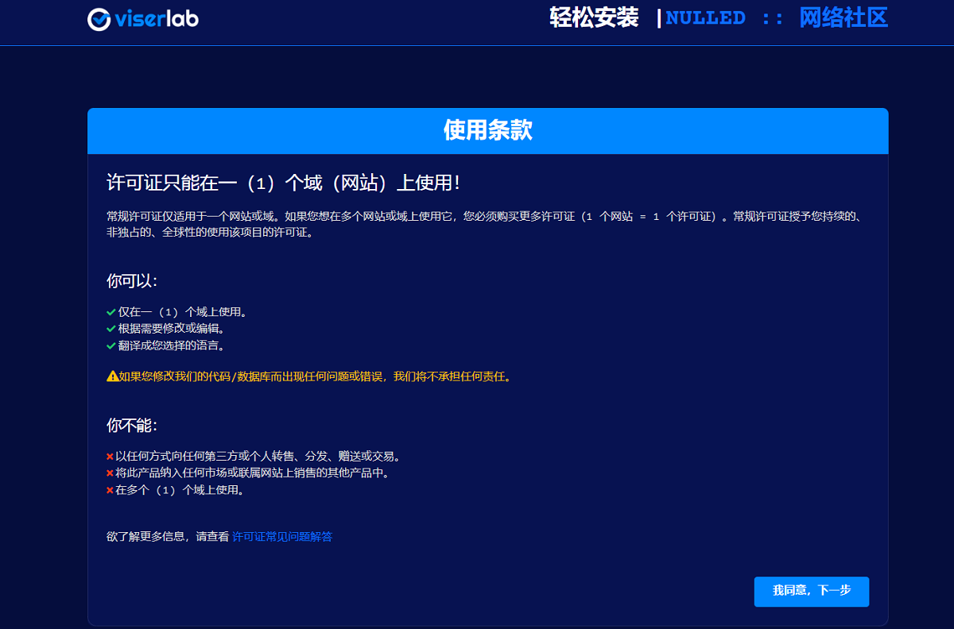Screen dimensions: 954x629
Task: Open the 许可证常见问题解答 link
Action: pos(281,537)
